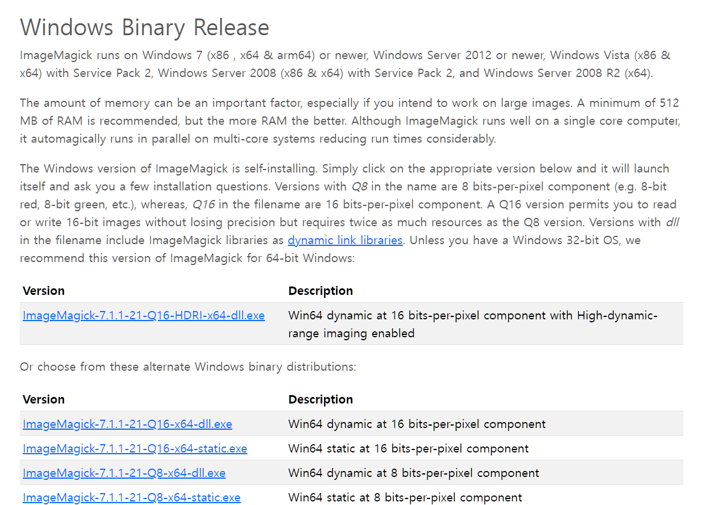Click the Version header of the alternate distributions table
The width and height of the screenshot is (702, 505).
44,399
